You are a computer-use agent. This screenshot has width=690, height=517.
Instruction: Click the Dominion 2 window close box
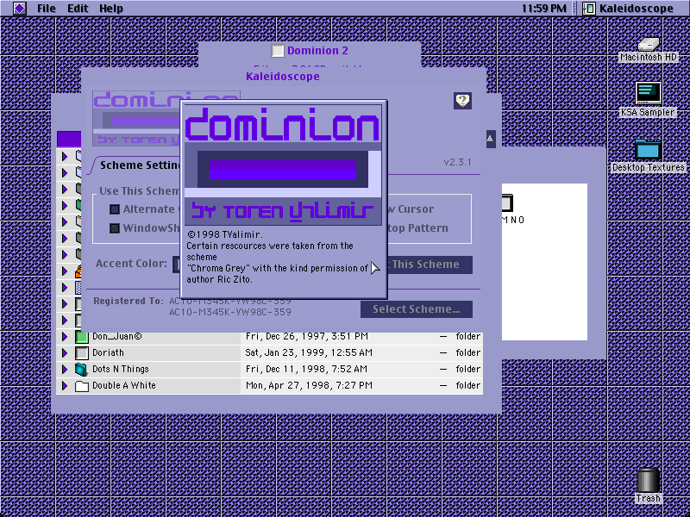pos(277,51)
